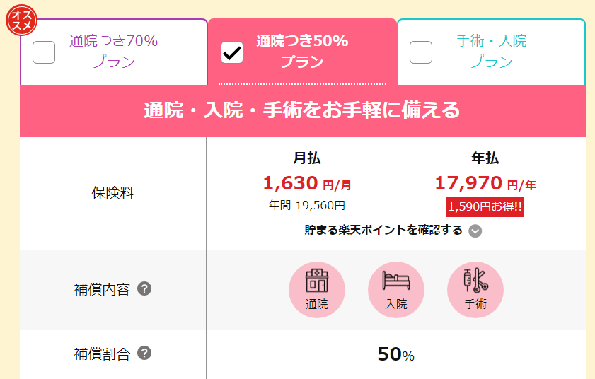Click the red オススメ badge
The image size is (595, 379).
pyautogui.click(x=22, y=20)
